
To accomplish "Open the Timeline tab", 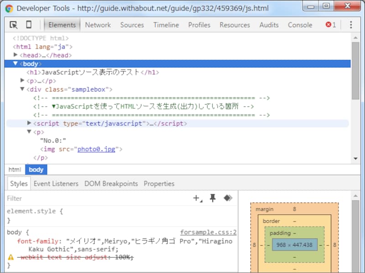I will 166,25.
